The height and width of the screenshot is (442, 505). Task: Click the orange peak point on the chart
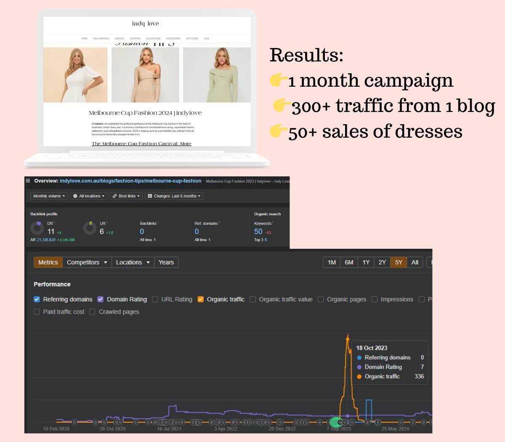tap(348, 338)
